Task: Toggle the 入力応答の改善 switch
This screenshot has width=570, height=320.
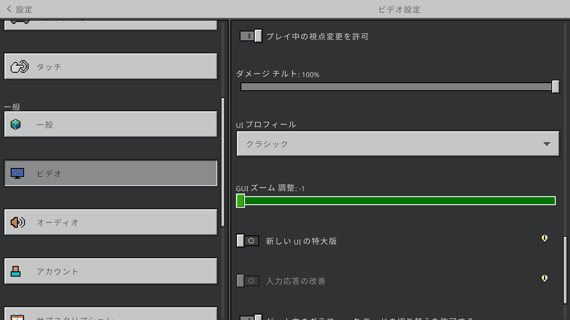Action: (x=248, y=281)
